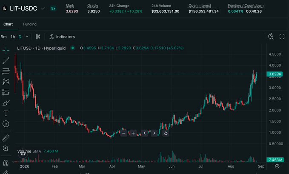The width and height of the screenshot is (289, 174).
Task: Select the D daily timeframe
Action: pyautogui.click(x=20, y=37)
